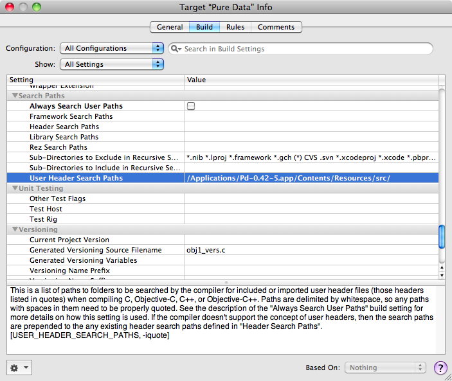Select Generated Versioning Source Filename row

[x=222, y=250]
